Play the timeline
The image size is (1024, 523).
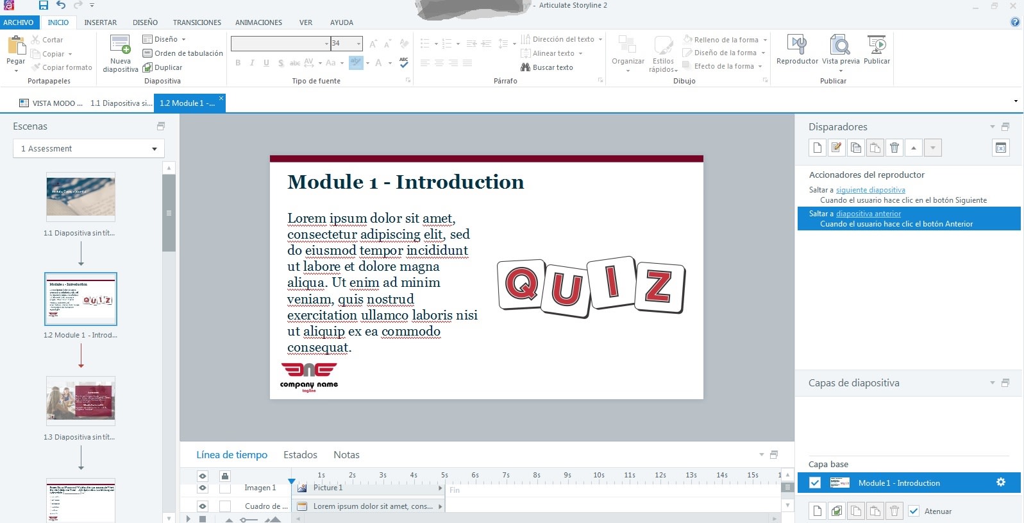coord(188,519)
